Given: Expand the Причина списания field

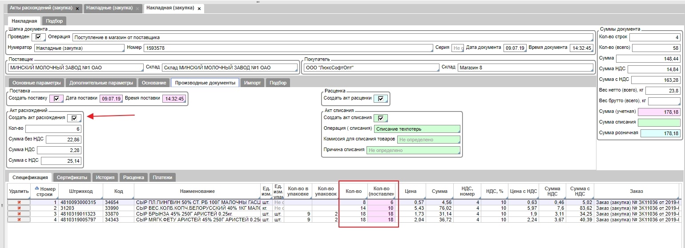Looking at the screenshot, I should coord(413,150).
